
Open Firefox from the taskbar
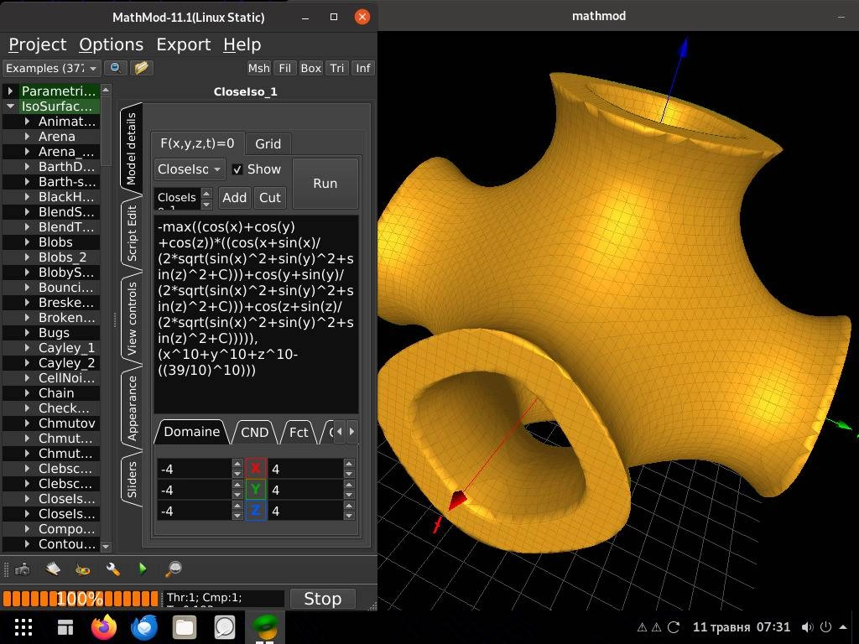click(104, 627)
